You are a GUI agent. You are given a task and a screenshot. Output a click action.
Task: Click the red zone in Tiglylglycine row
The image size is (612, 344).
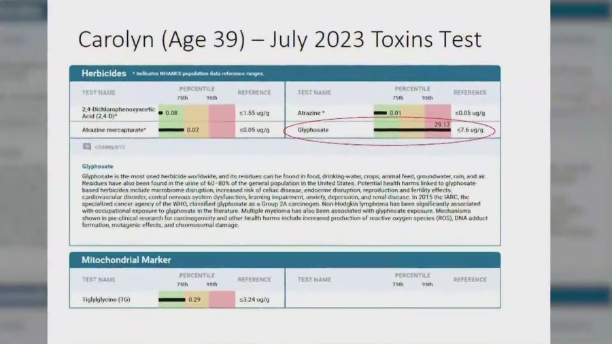(x=221, y=299)
